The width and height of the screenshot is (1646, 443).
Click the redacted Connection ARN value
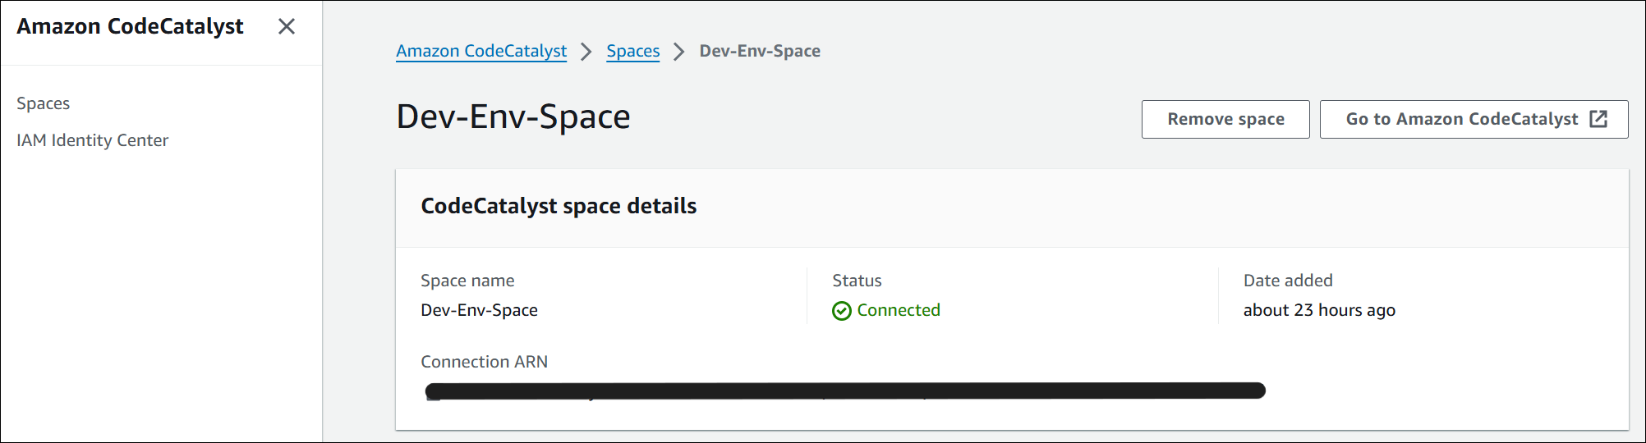(844, 390)
